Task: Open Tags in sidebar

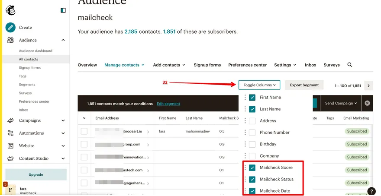Action: click(23, 76)
